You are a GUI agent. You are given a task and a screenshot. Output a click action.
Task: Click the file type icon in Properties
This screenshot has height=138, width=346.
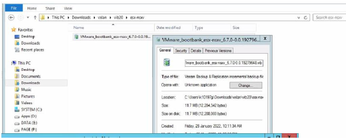tap(167, 63)
